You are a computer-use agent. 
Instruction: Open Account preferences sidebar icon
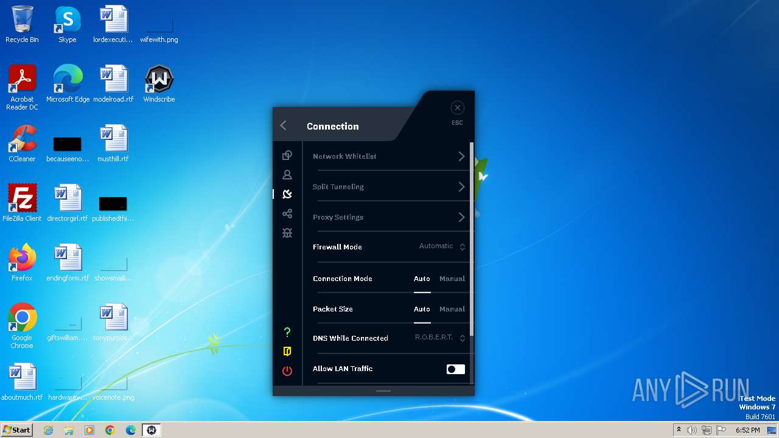287,175
